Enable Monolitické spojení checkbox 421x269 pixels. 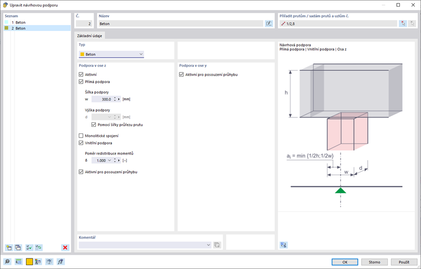(x=81, y=136)
